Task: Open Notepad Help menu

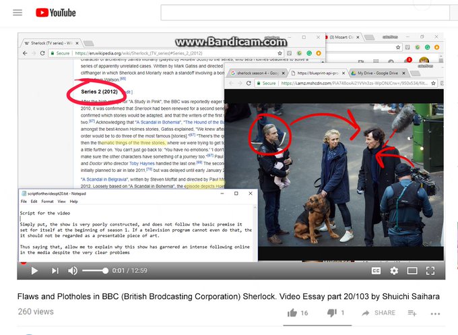Action: click(73, 202)
